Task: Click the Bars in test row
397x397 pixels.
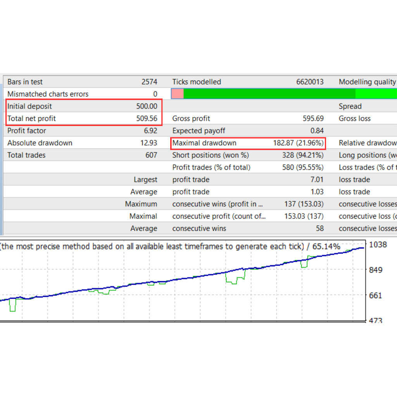Action: (78, 82)
